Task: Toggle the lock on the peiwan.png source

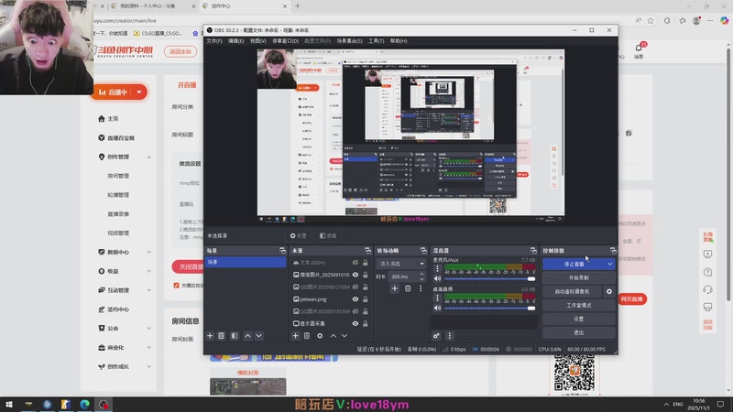Action: click(x=365, y=299)
